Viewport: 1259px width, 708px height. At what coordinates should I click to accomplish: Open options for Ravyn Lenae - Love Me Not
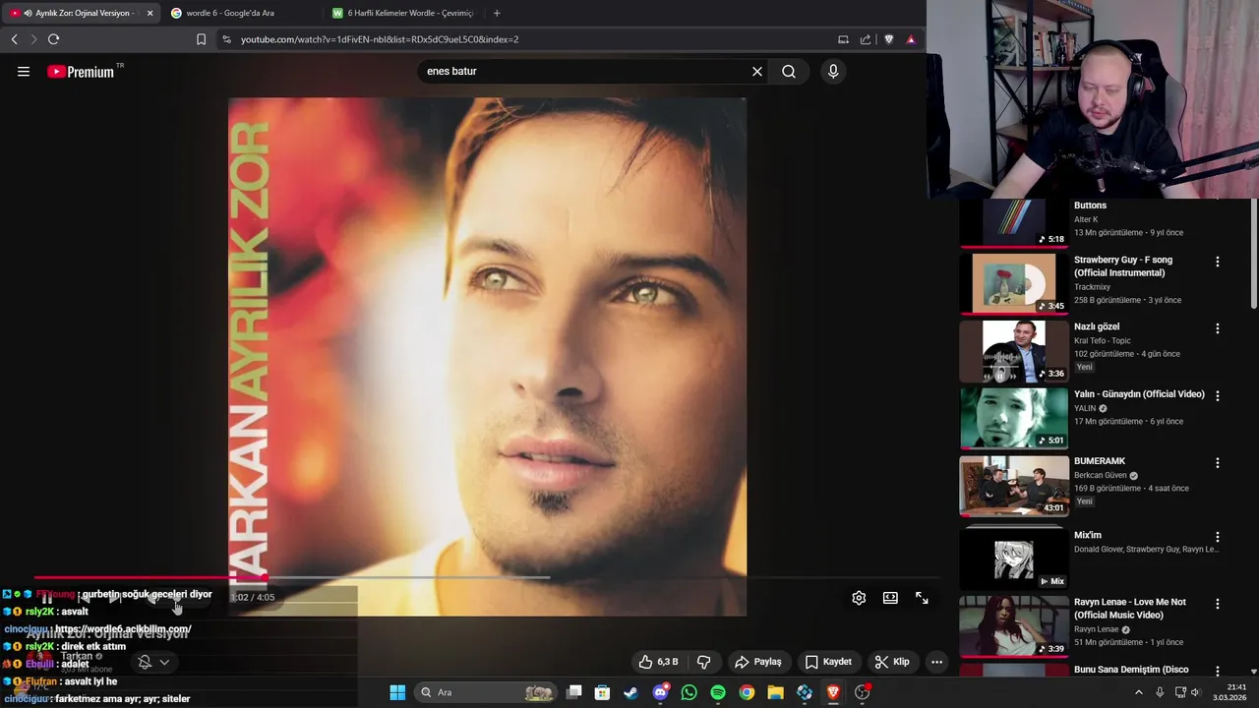[1218, 604]
